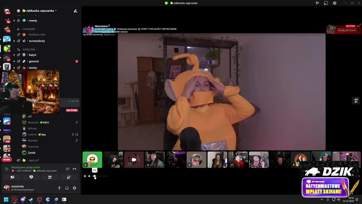This screenshot has height=204, width=362.
Task: Pause the stream playback
Action: point(85,176)
